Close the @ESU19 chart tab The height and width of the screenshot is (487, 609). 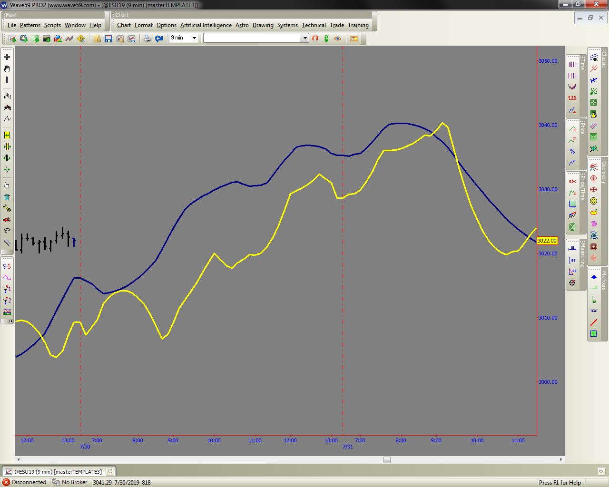point(109,471)
